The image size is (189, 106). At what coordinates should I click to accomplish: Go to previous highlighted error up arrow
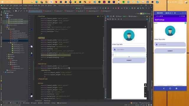[x=101, y=16]
